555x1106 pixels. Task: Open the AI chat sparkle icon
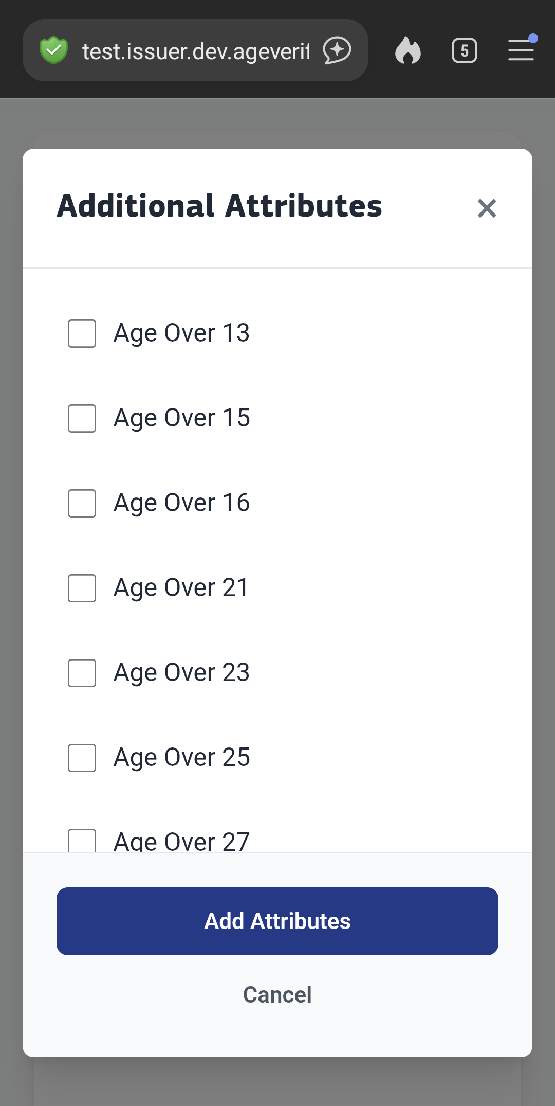click(337, 50)
